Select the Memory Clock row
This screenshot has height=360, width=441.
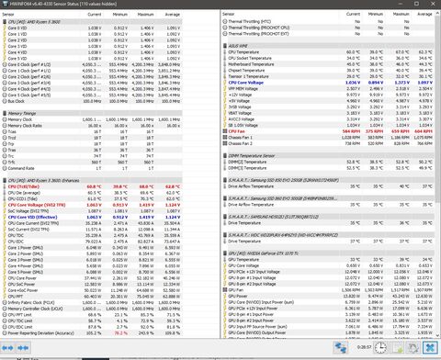click(x=92, y=119)
